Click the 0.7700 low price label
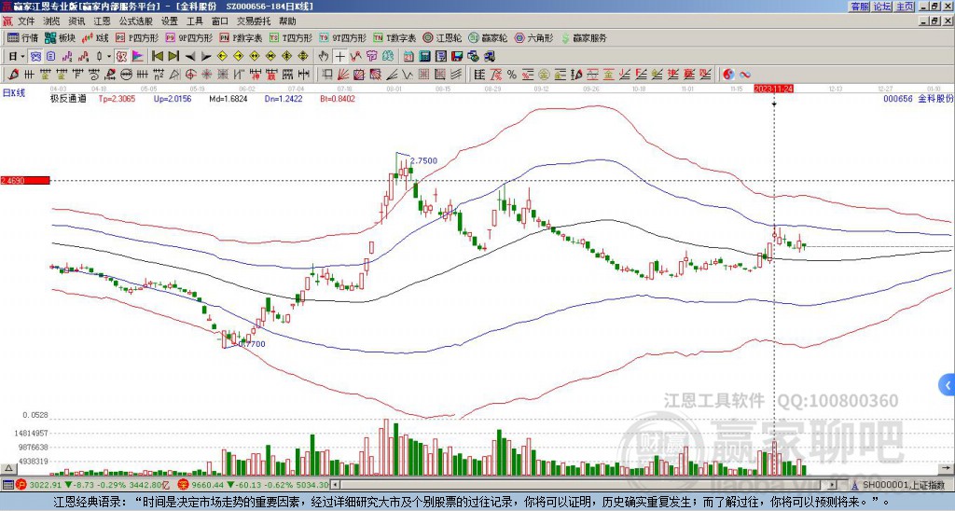The width and height of the screenshot is (955, 511). pyautogui.click(x=252, y=344)
